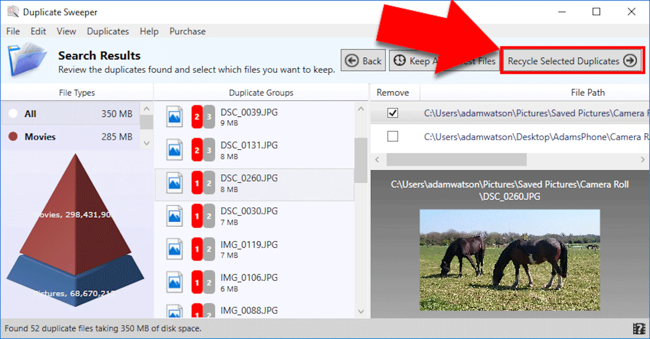Click the image icon for DSC_0260.JPG
The width and height of the screenshot is (650, 339).
click(x=174, y=183)
